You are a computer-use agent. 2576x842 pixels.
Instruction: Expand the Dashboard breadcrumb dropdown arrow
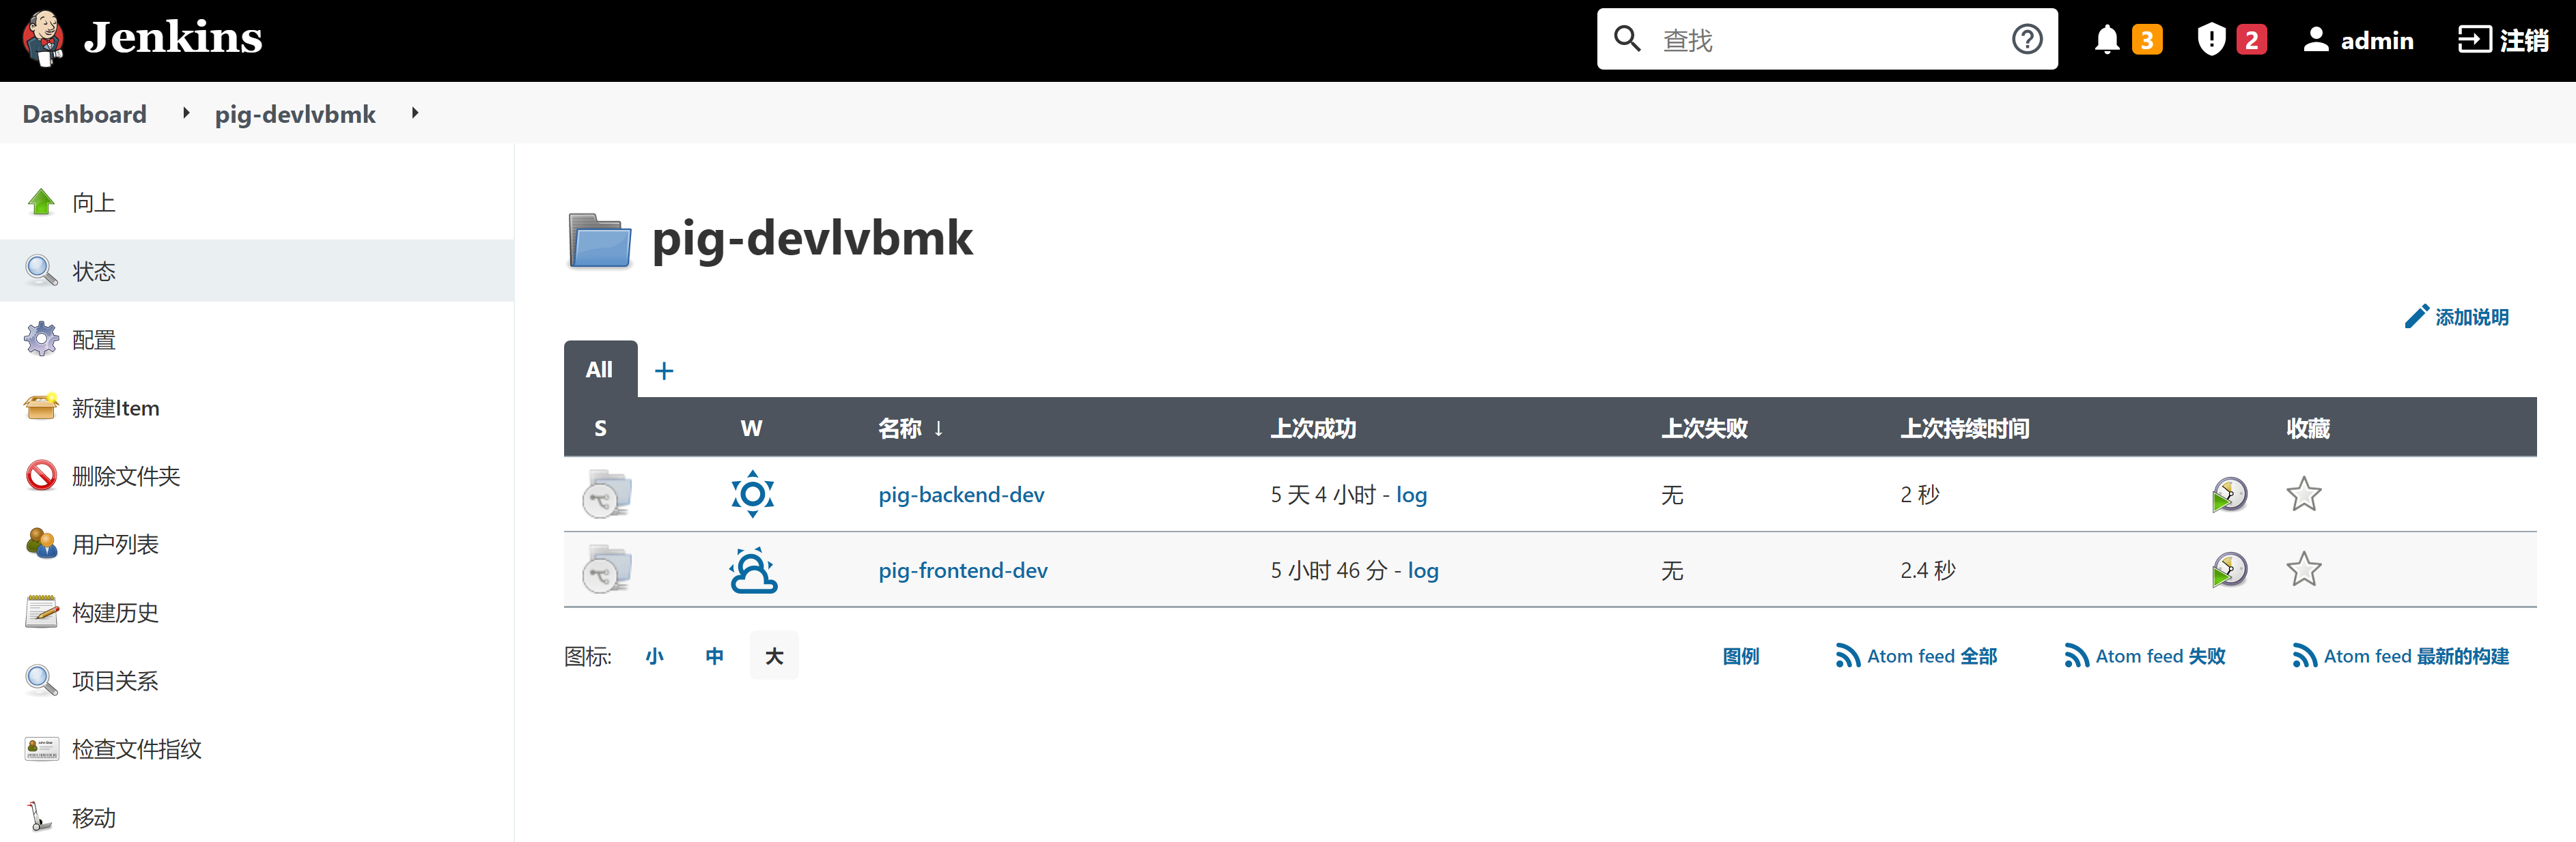tap(186, 114)
